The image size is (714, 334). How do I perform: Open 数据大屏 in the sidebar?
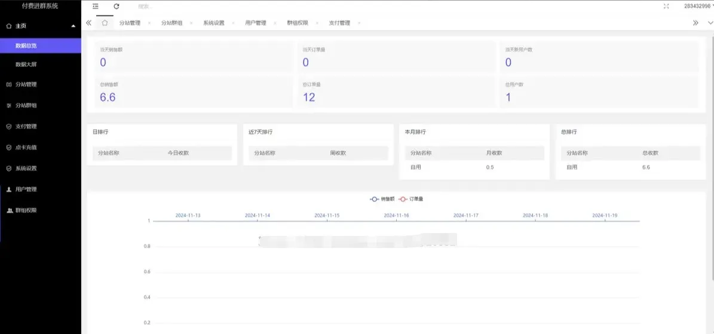point(26,65)
